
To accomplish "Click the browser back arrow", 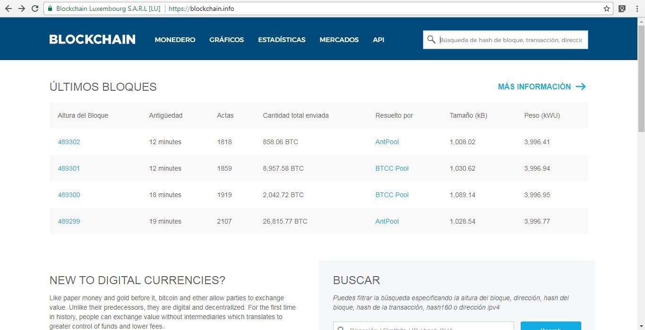I will coord(9,9).
